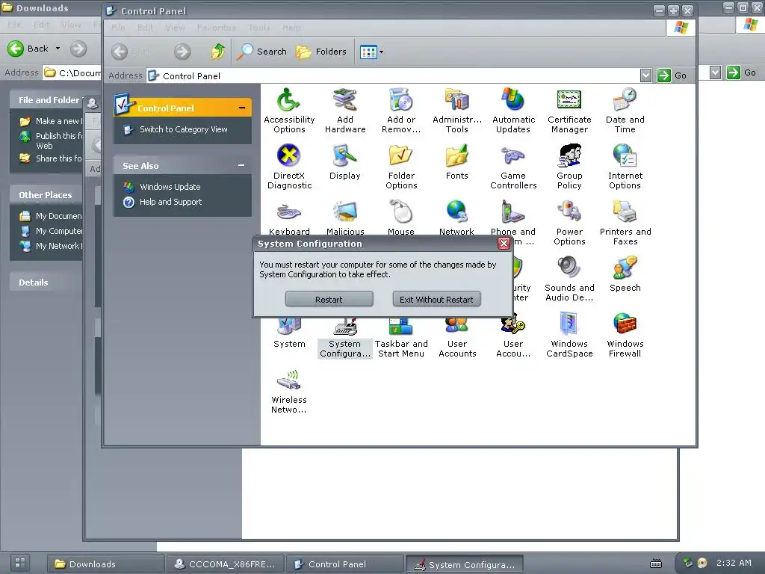Image resolution: width=765 pixels, height=574 pixels.
Task: Open Power Options icon
Action: point(569,223)
